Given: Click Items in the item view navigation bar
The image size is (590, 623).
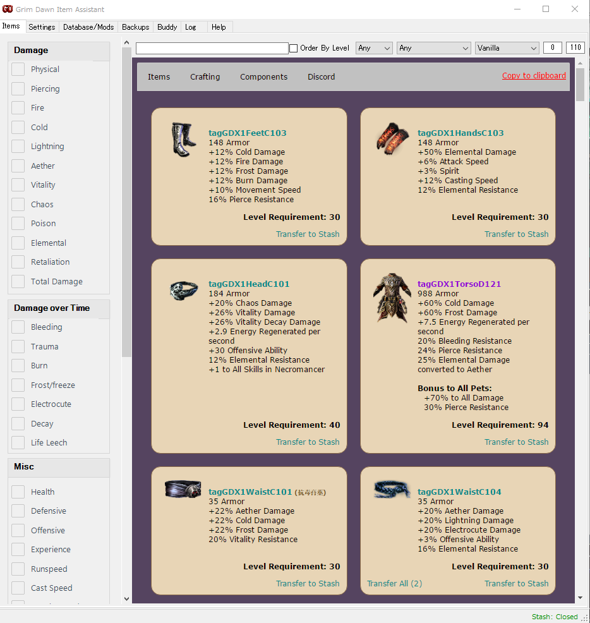Looking at the screenshot, I should [x=159, y=76].
